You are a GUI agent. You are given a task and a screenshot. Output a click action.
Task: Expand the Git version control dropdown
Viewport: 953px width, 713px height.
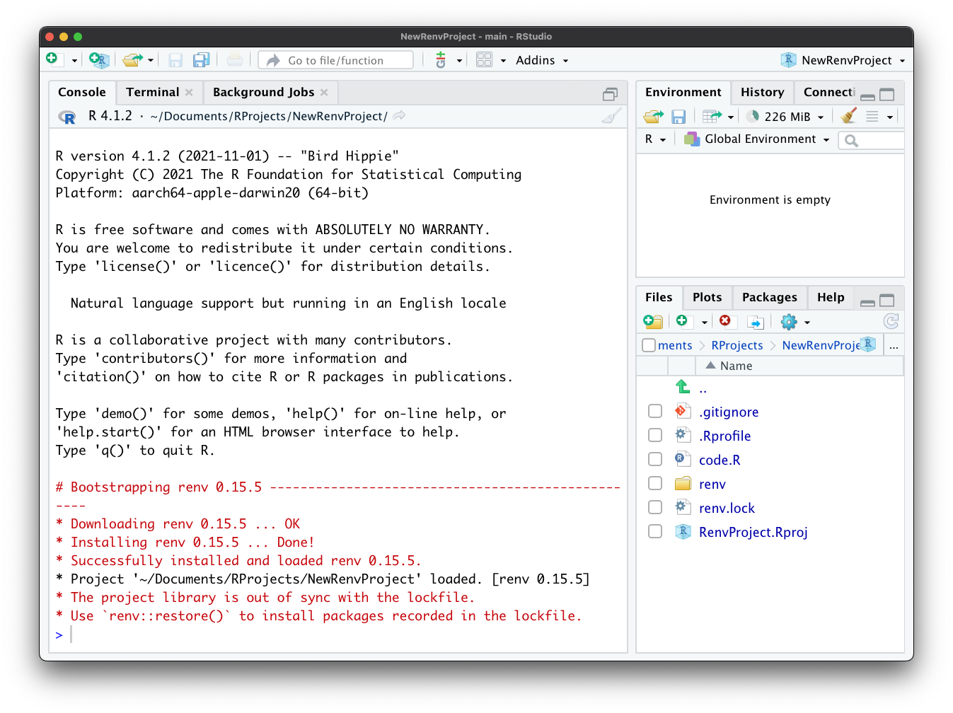(459, 61)
